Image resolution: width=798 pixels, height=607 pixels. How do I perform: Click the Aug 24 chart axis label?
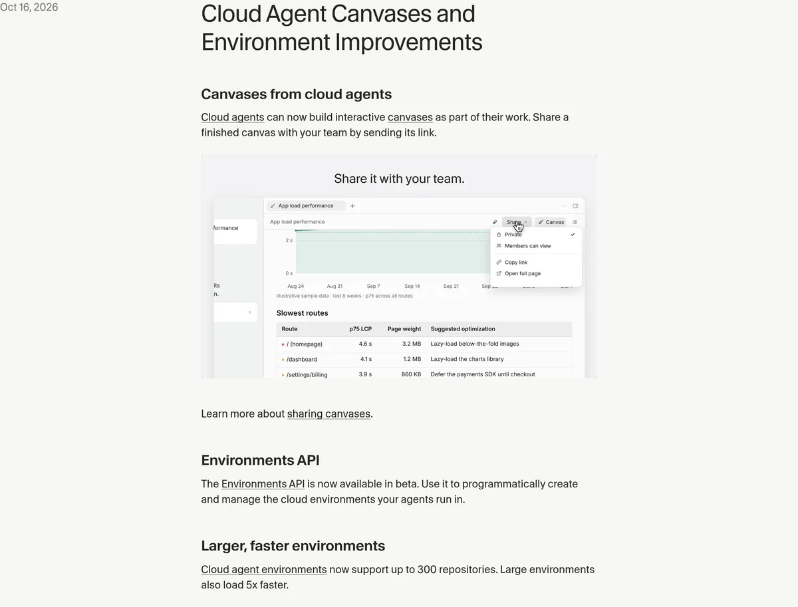tap(296, 286)
